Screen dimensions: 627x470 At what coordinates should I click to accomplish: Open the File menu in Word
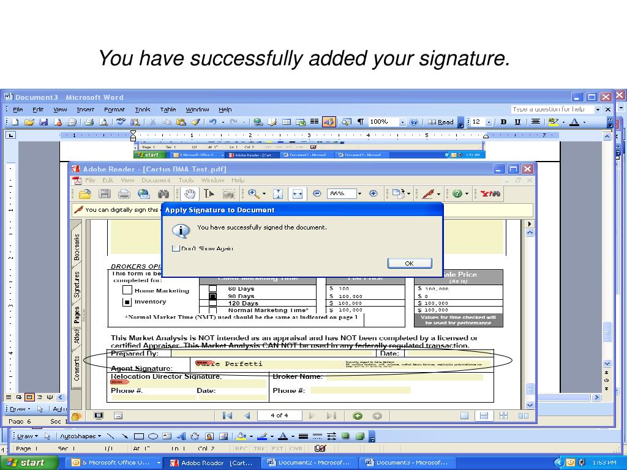tap(18, 110)
